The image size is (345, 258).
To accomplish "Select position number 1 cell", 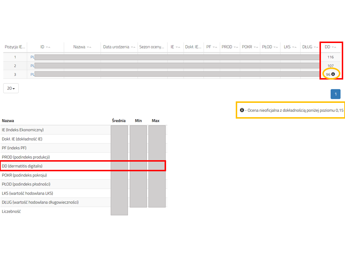I will 15,57.
